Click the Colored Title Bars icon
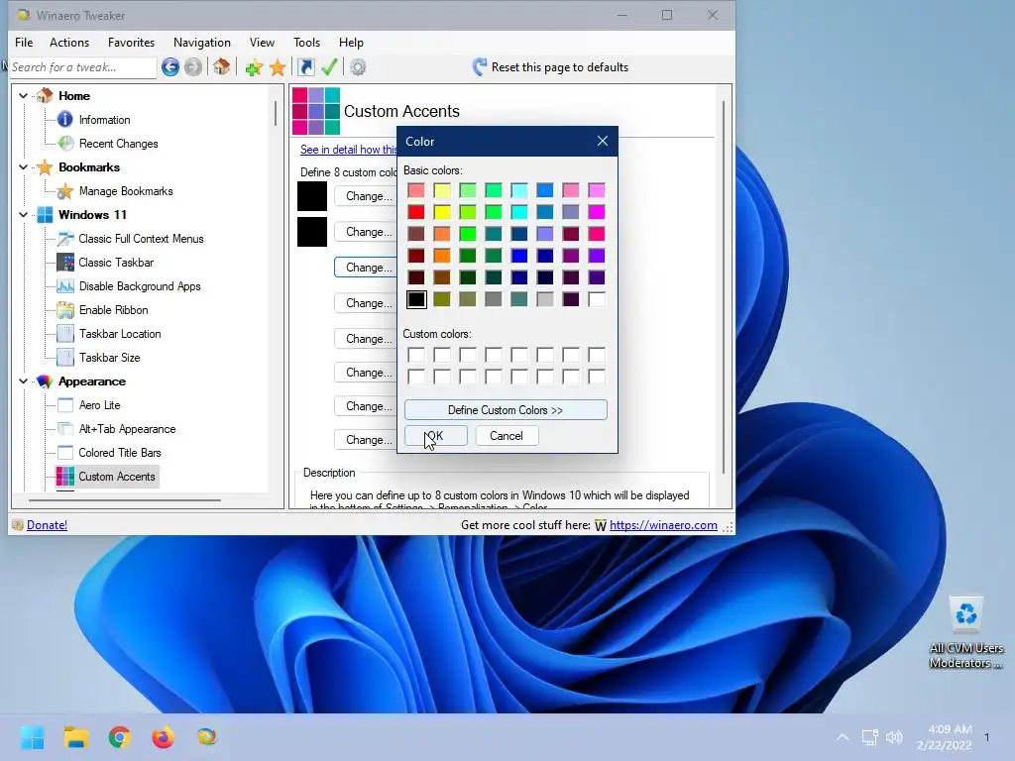 (x=65, y=452)
